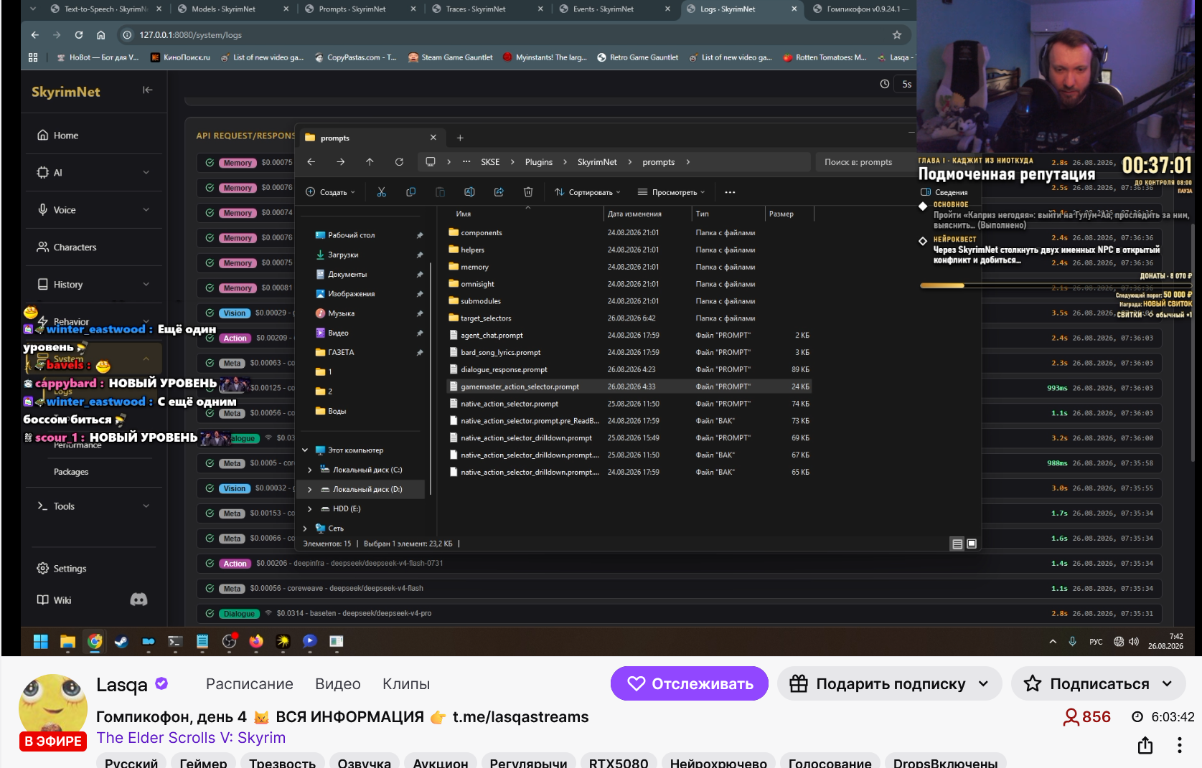Viewport: 1202px width, 768px height.
Task: Click the microphone icon in system tray
Action: pyautogui.click(x=1072, y=641)
